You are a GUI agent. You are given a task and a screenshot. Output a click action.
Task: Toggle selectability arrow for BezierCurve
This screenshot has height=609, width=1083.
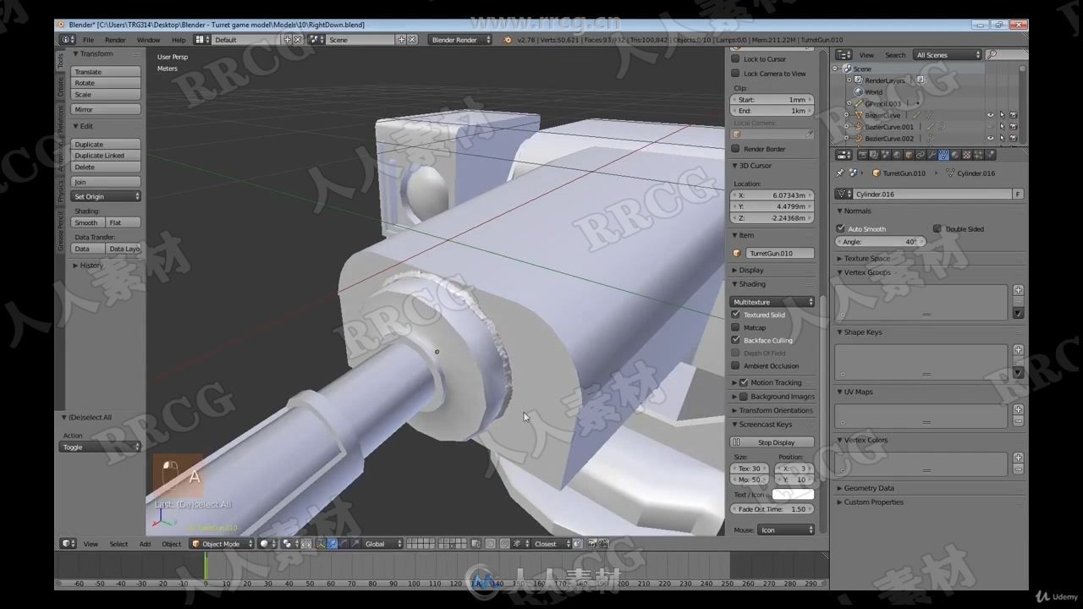[x=1002, y=115]
